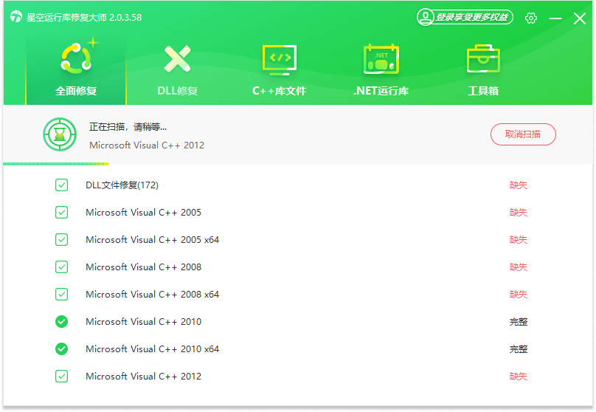Select Microsoft Visual C++ 2008 list label
This screenshot has width=596, height=412.
click(x=143, y=267)
